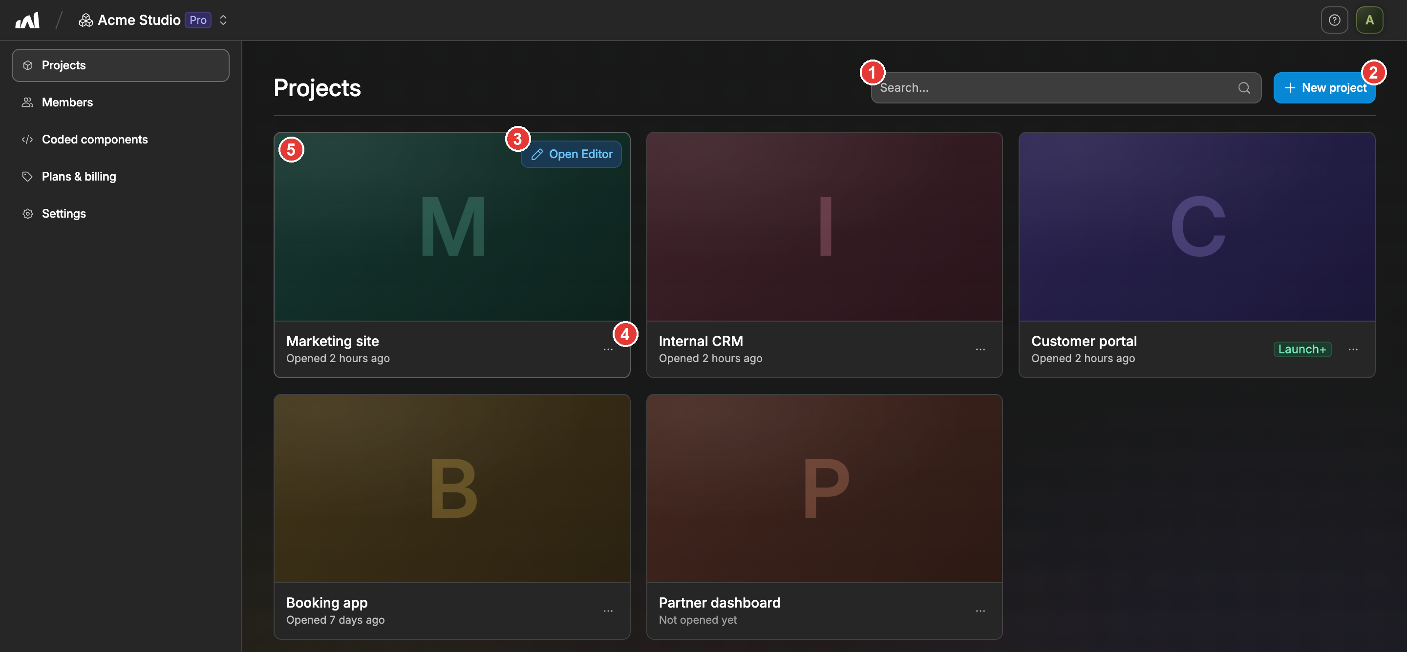Viewport: 1407px width, 652px height.
Task: Open Partner dashboard more options menu
Action: (x=980, y=611)
